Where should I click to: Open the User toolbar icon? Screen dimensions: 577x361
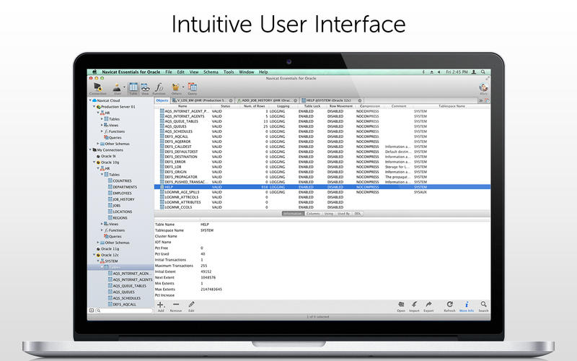point(117,88)
